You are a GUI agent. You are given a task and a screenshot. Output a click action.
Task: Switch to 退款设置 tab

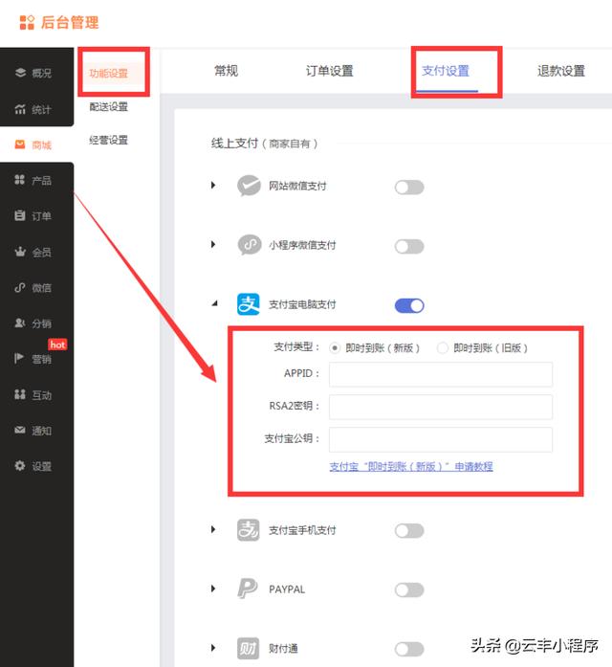pyautogui.click(x=560, y=71)
